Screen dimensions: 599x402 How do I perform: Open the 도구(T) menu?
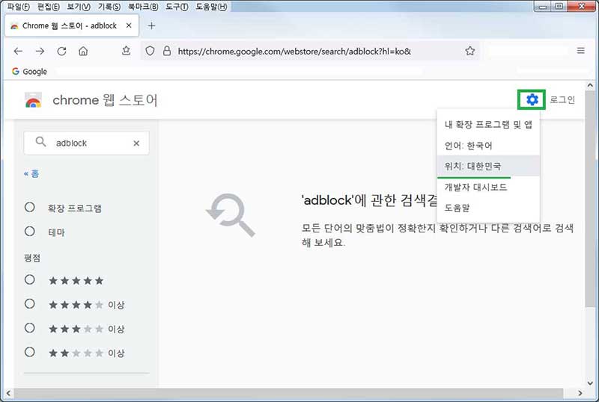(x=177, y=7)
